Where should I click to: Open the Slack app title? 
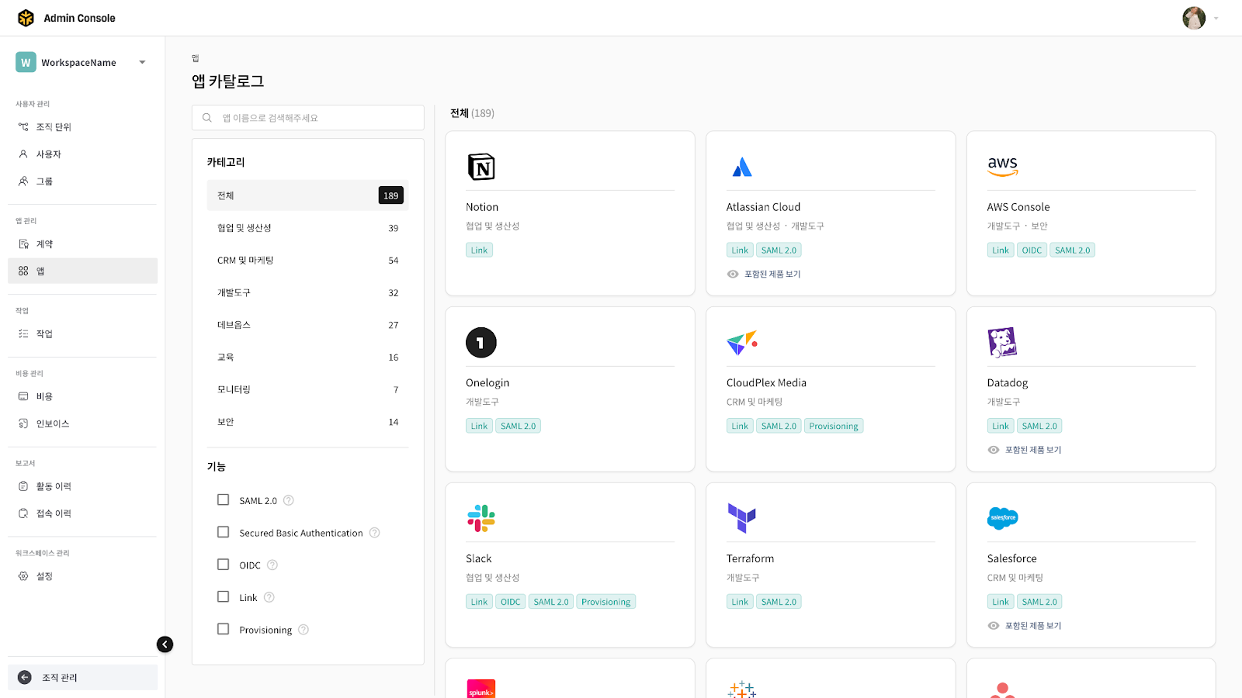point(479,558)
